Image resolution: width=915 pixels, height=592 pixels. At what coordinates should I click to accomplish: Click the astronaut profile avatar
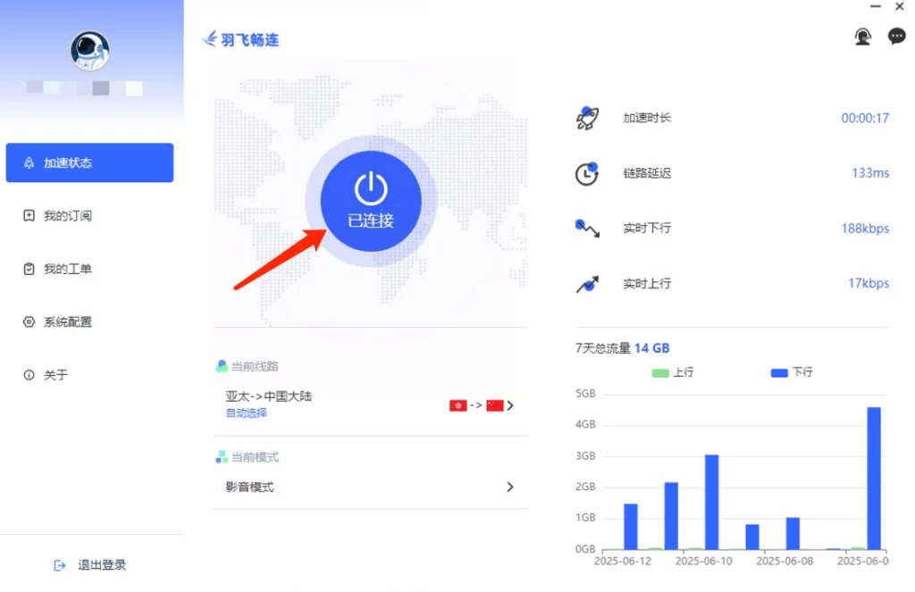point(89,52)
